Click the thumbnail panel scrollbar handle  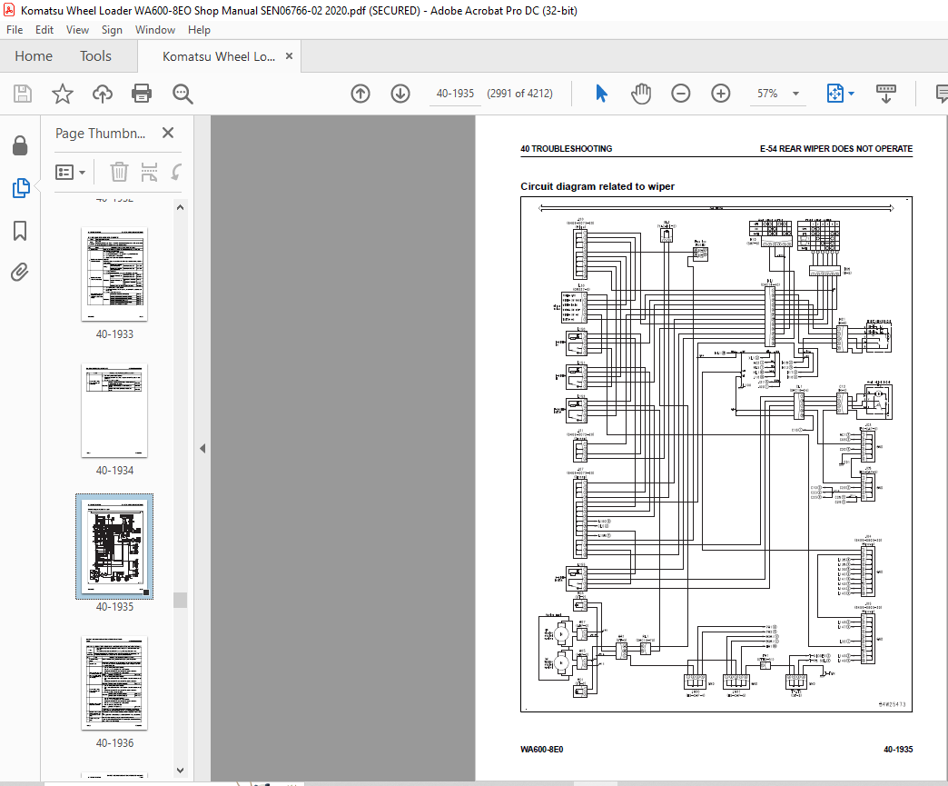(180, 600)
